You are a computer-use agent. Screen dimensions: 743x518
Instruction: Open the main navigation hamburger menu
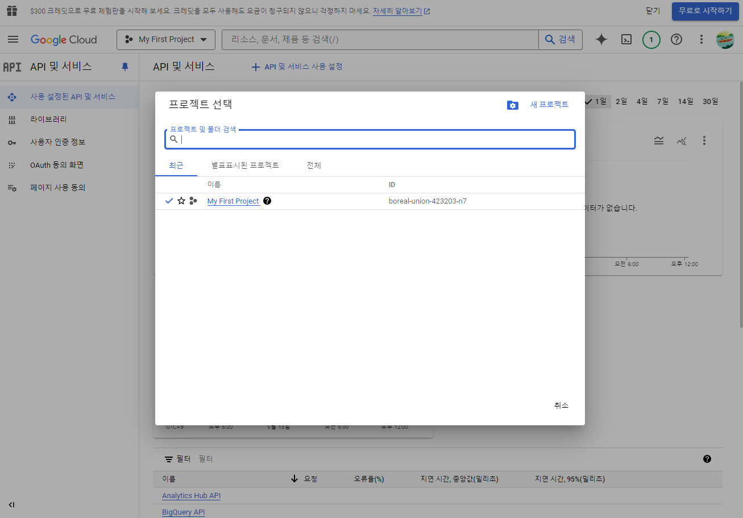tap(13, 39)
